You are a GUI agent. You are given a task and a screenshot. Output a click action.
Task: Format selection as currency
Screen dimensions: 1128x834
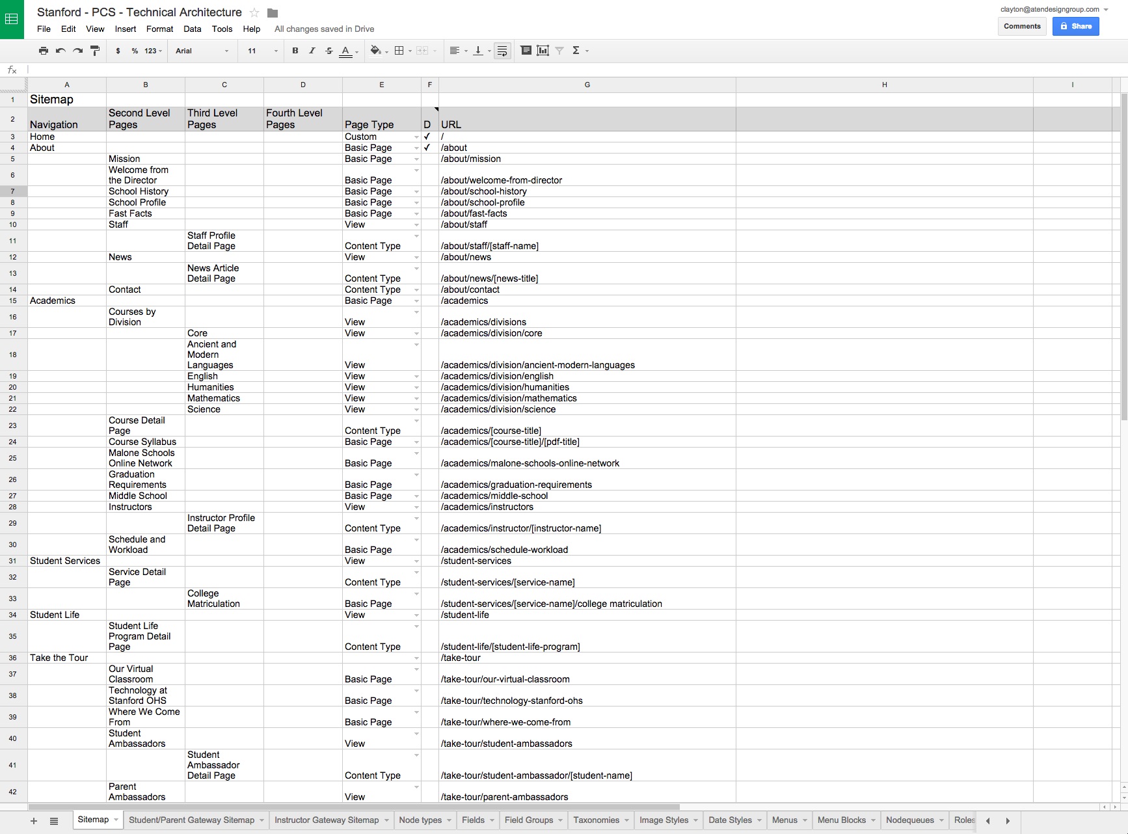(118, 51)
